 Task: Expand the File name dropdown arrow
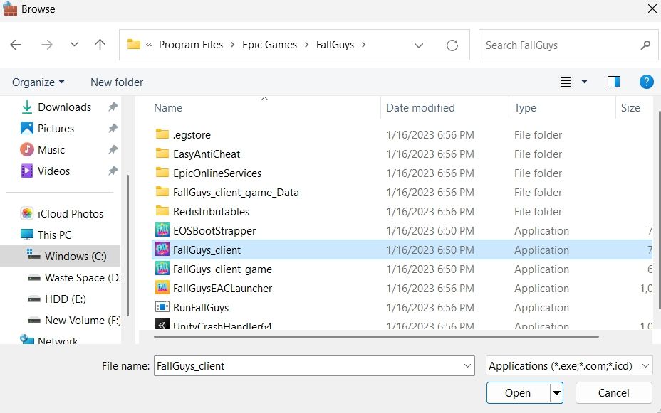(x=467, y=366)
